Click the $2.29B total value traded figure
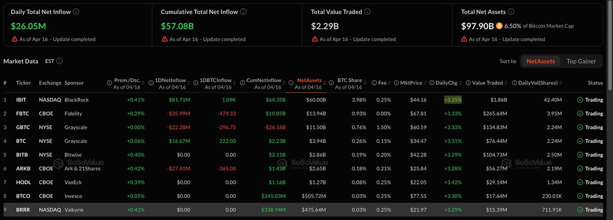Viewport: 613px width, 220px height. [x=325, y=26]
